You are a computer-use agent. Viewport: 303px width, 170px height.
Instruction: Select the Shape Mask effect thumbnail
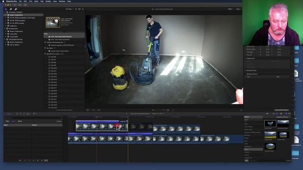(283, 135)
